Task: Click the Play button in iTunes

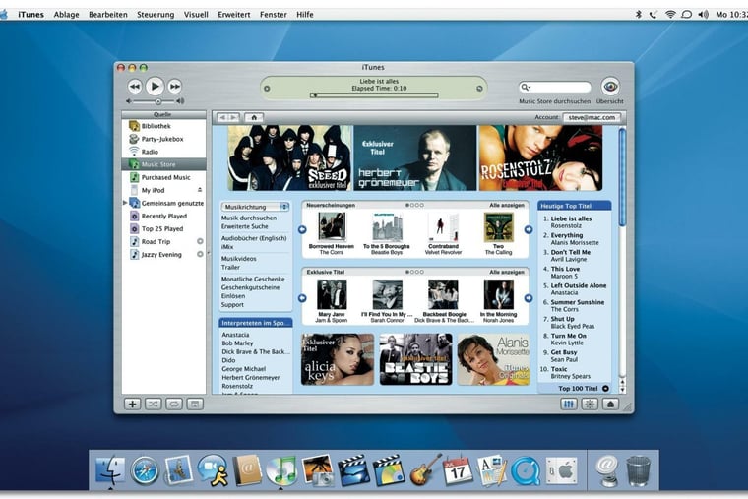Action: pyautogui.click(x=155, y=87)
